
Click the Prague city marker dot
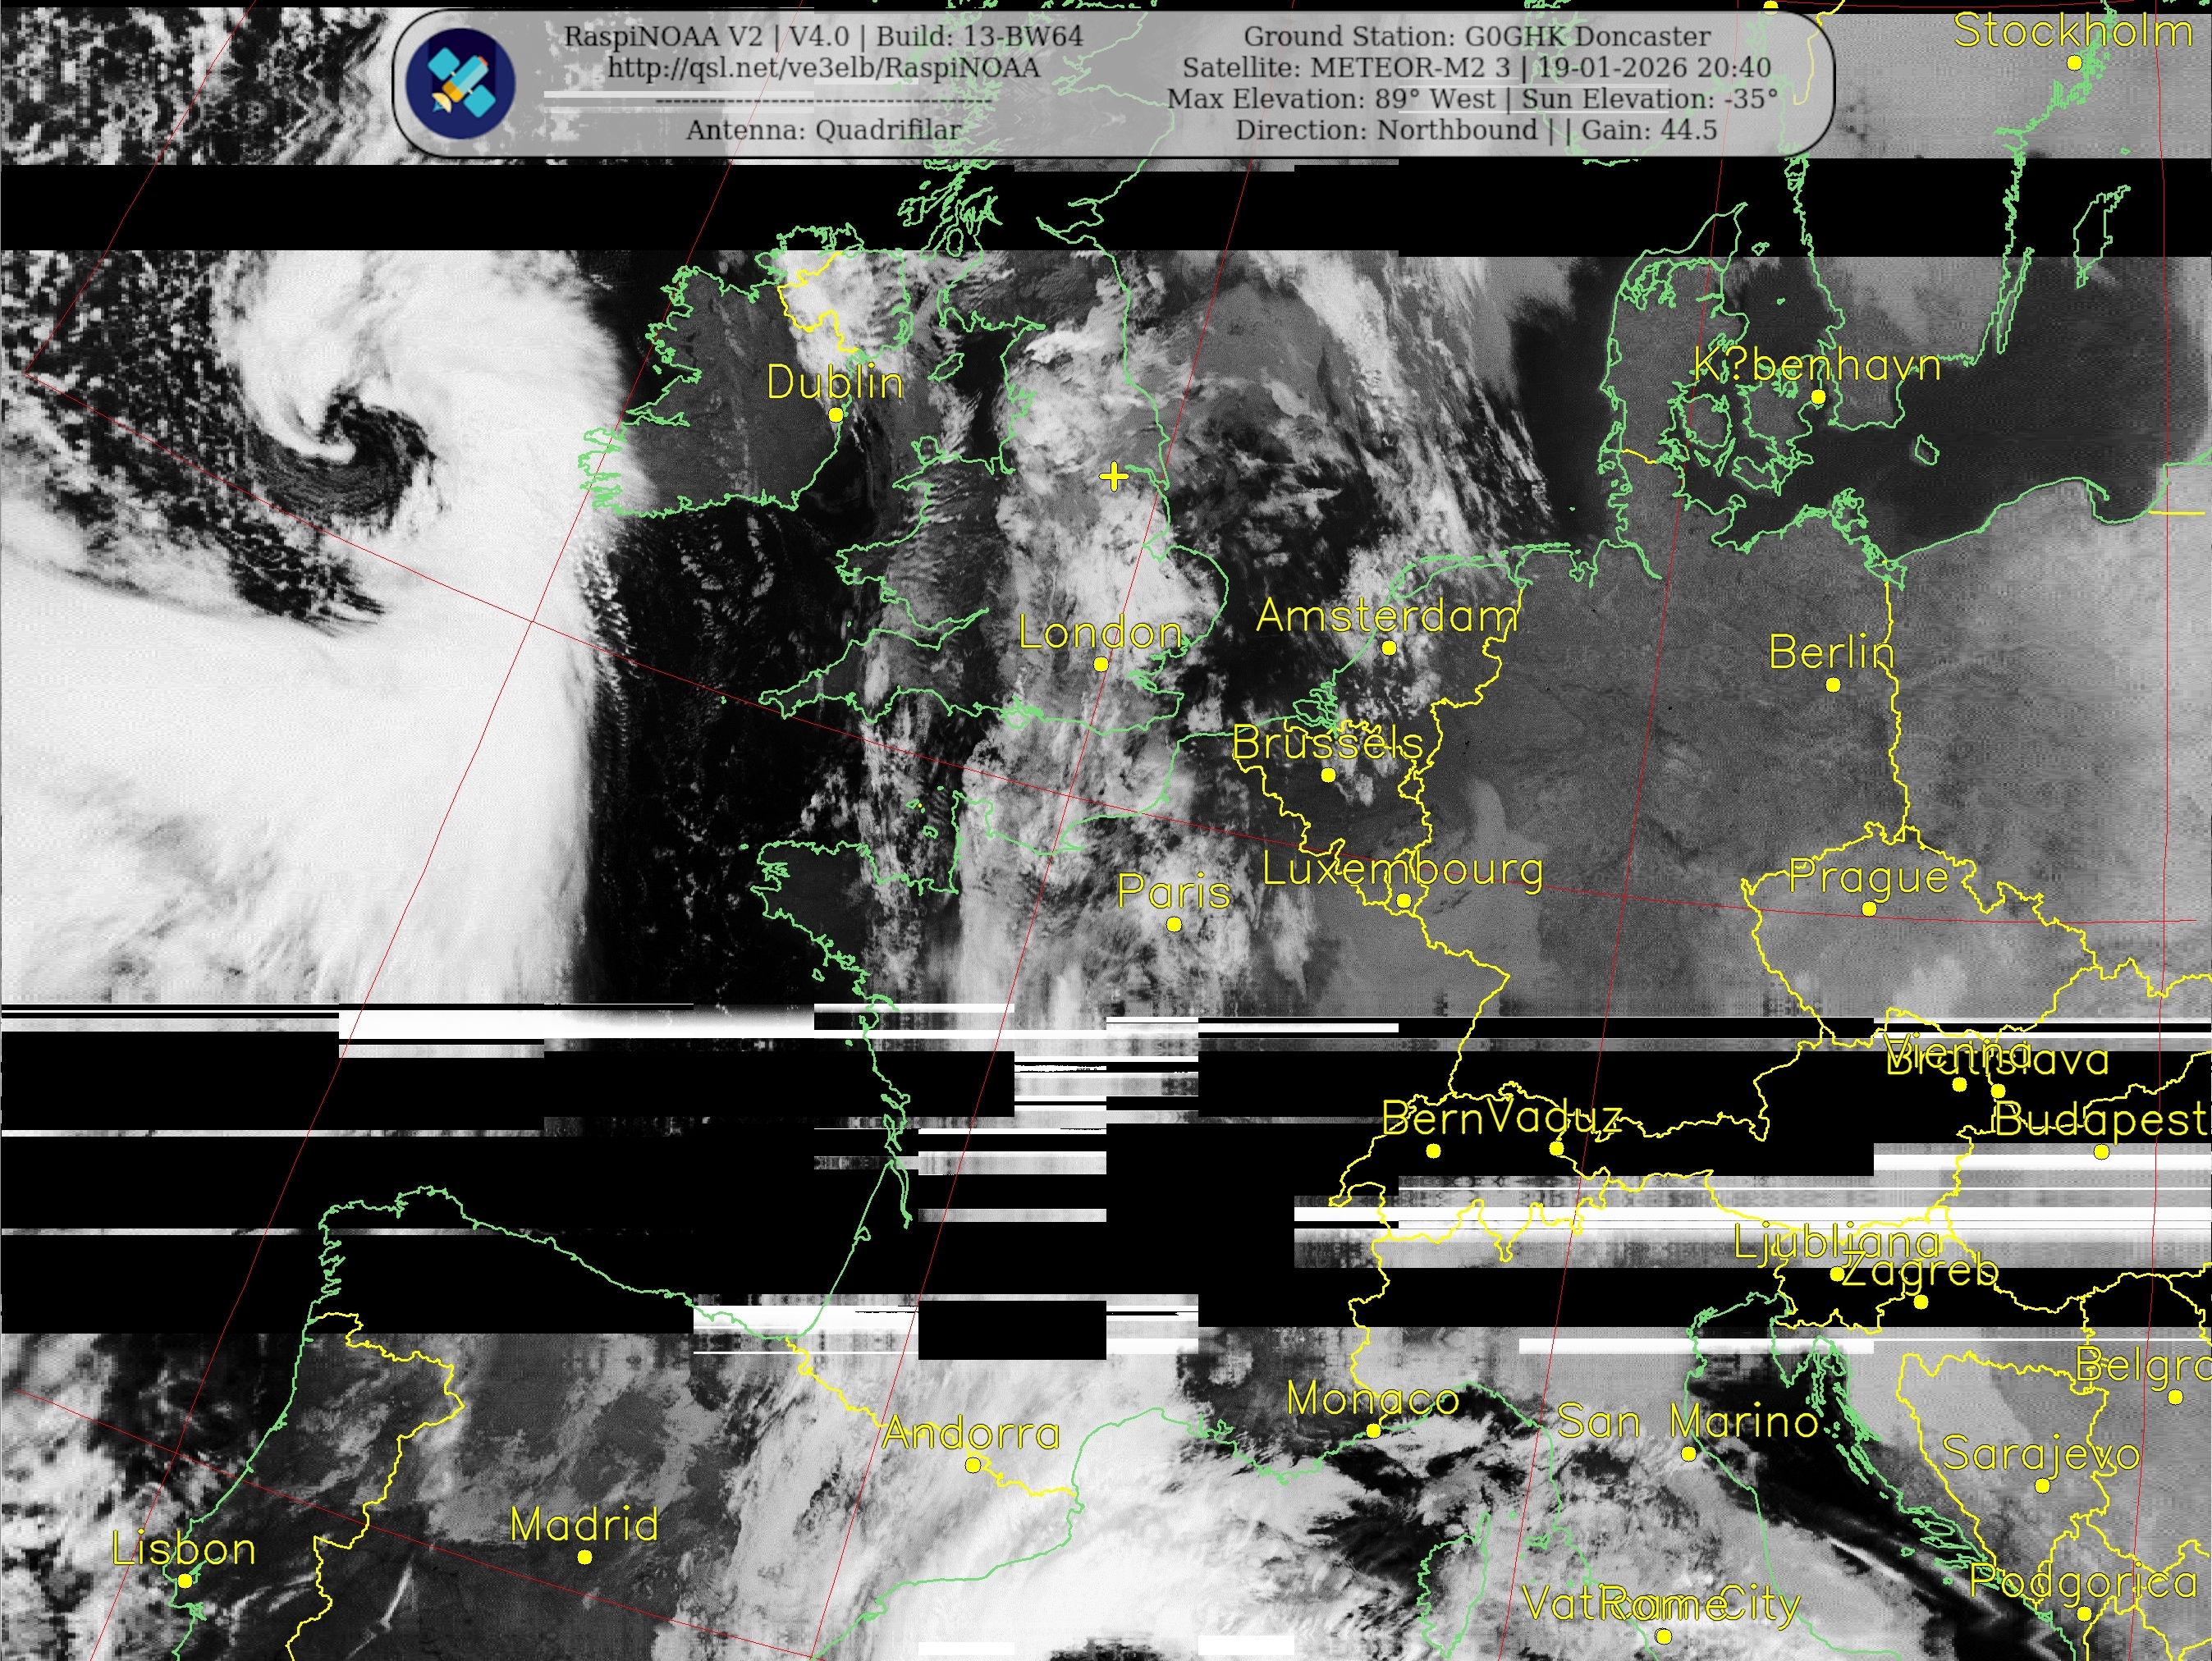pyautogui.click(x=1869, y=909)
